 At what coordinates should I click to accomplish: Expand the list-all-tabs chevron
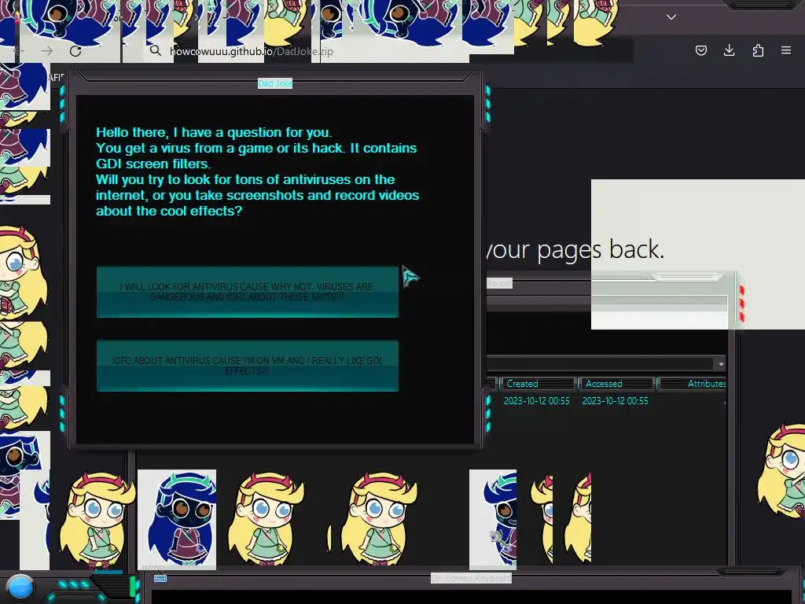671,17
